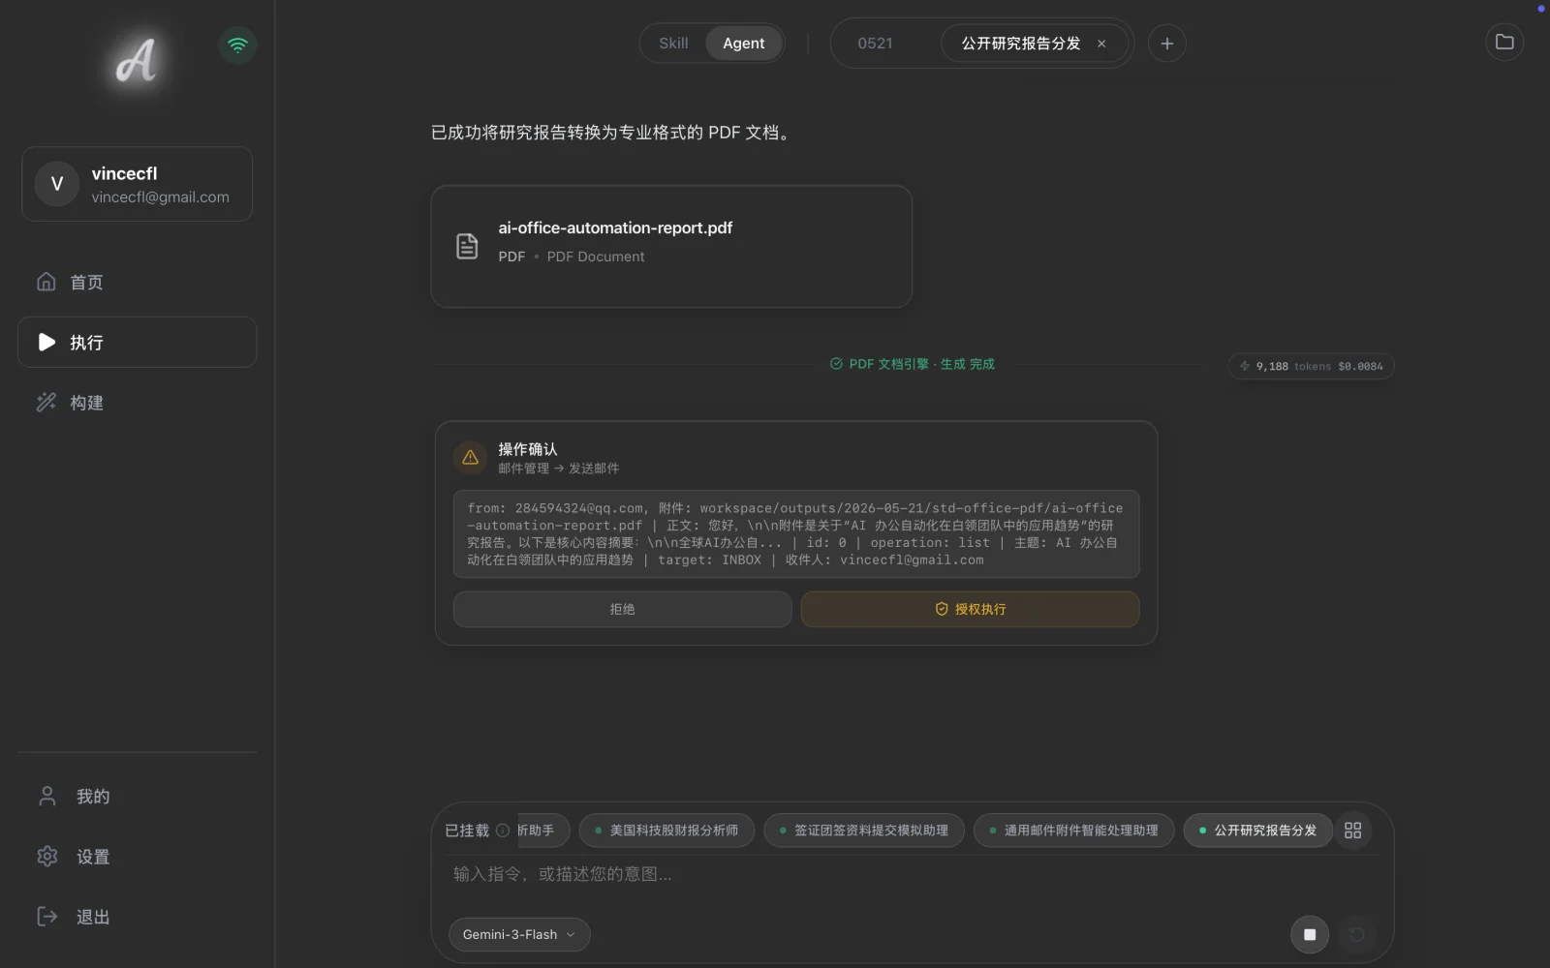Open the skills grid view icon

click(1352, 831)
